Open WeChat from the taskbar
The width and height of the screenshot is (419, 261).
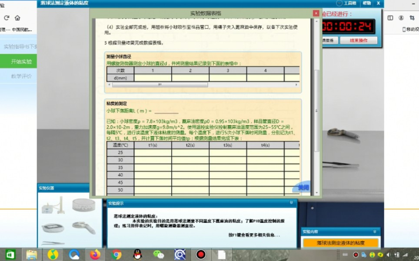pos(159,254)
